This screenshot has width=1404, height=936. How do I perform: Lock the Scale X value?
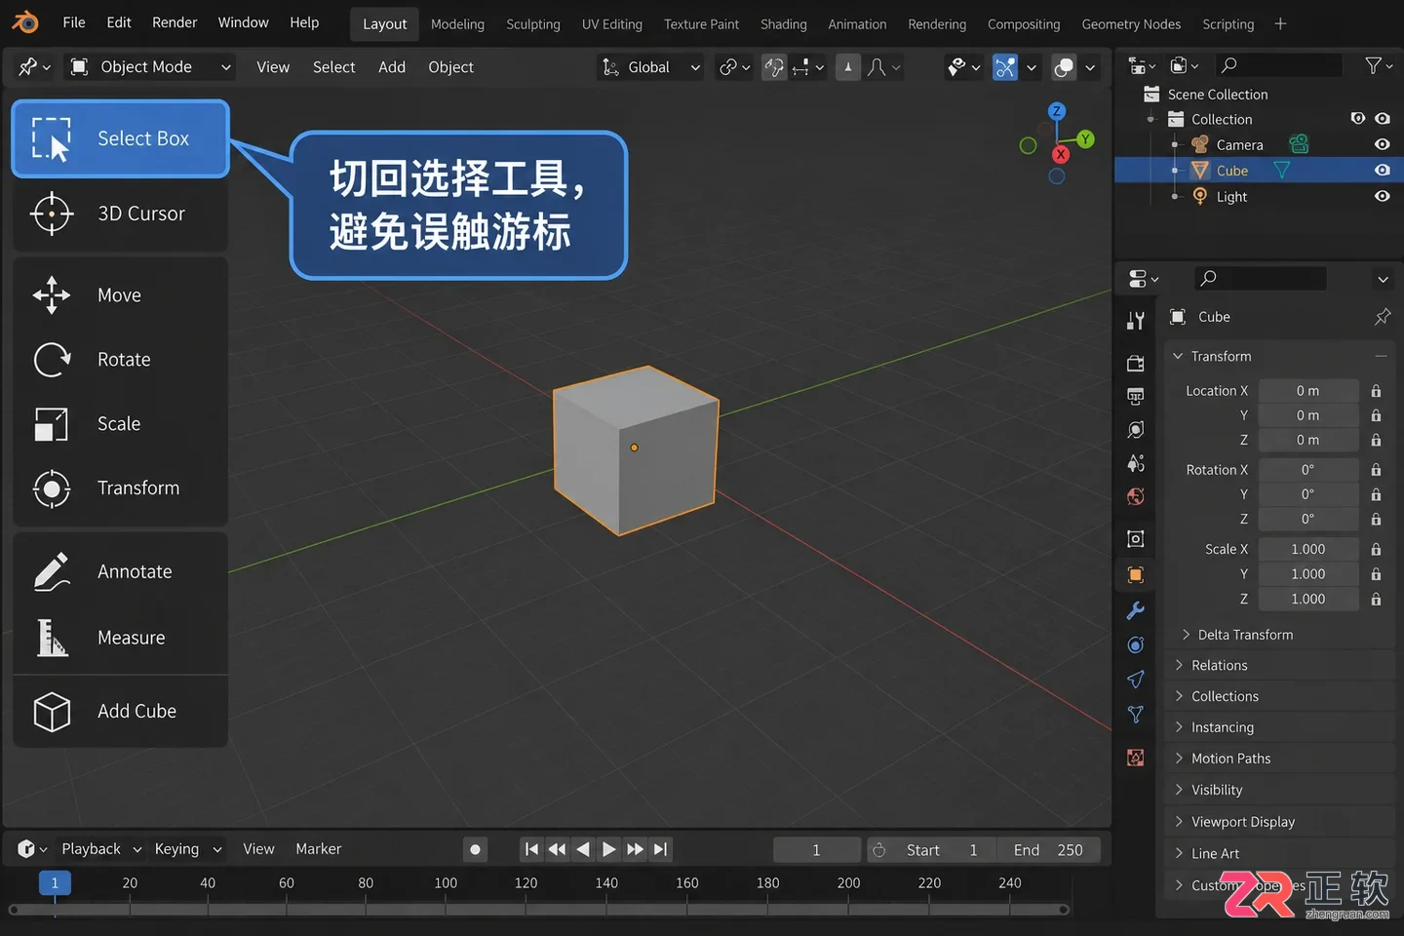tap(1376, 550)
